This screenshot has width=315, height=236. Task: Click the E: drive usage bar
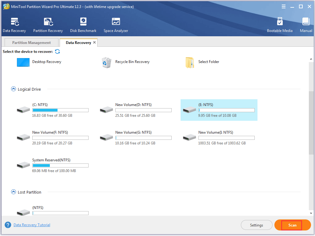(227, 110)
